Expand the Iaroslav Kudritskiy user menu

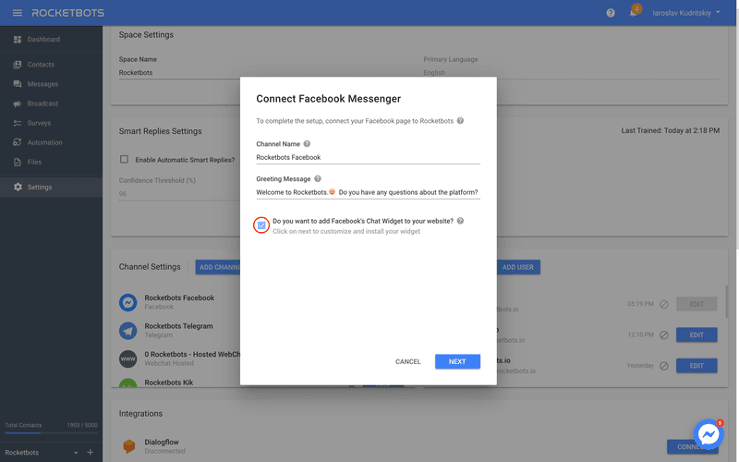(x=685, y=13)
